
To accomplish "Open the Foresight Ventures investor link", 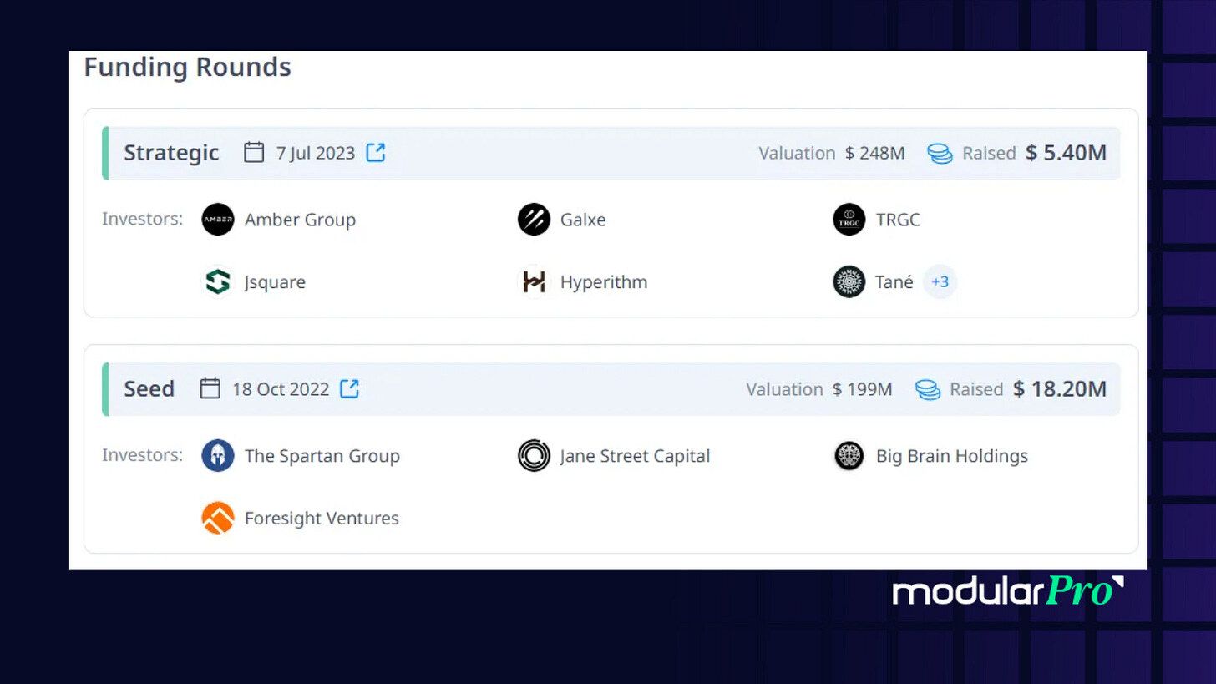I will tap(322, 518).
